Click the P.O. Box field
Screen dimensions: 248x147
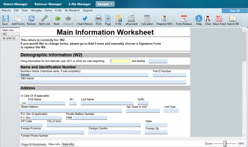pos(47,118)
